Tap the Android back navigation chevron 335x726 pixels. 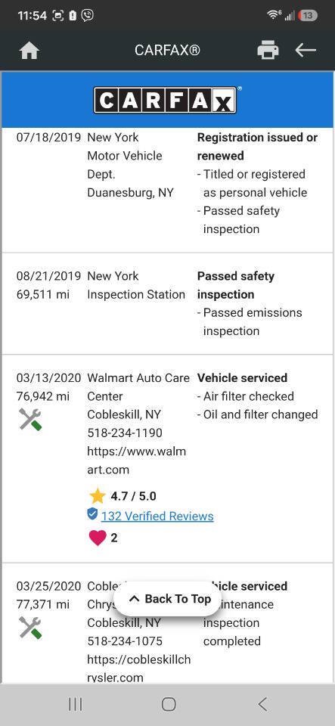(x=262, y=704)
